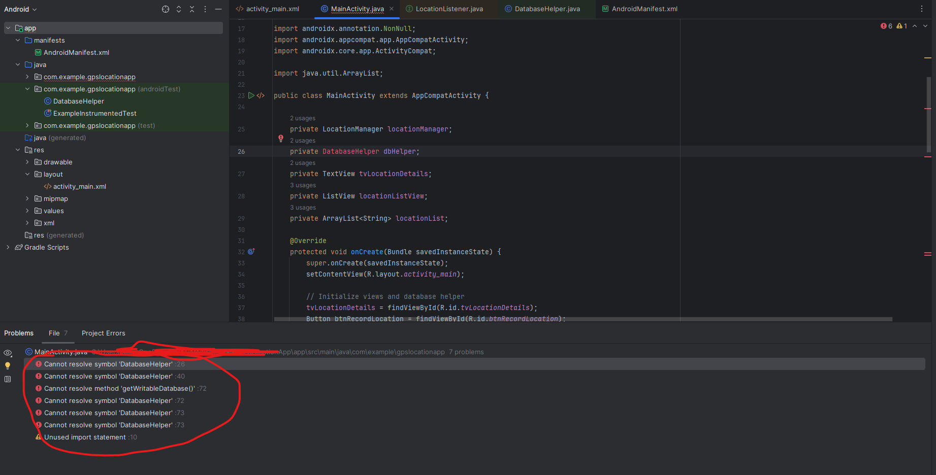Select 'Cannot resolve symbol' error at :72
This screenshot has width=936, height=475.
(474, 400)
